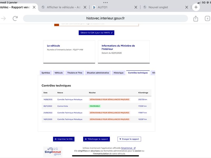Screen dimensions: 211x158
Task: Open the Titulaire et Titre tab
Action: tap(75, 73)
